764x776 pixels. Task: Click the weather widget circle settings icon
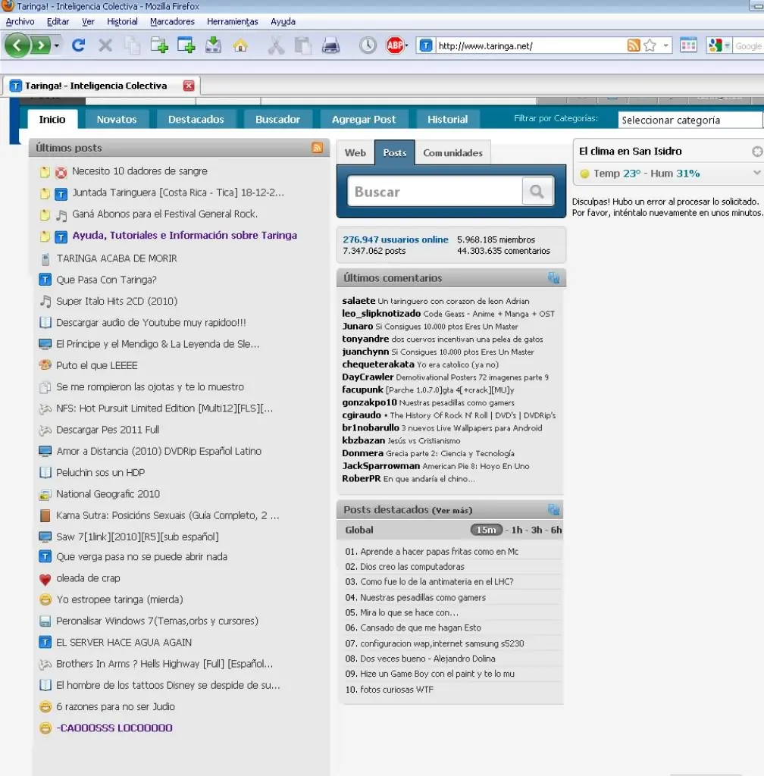point(757,152)
